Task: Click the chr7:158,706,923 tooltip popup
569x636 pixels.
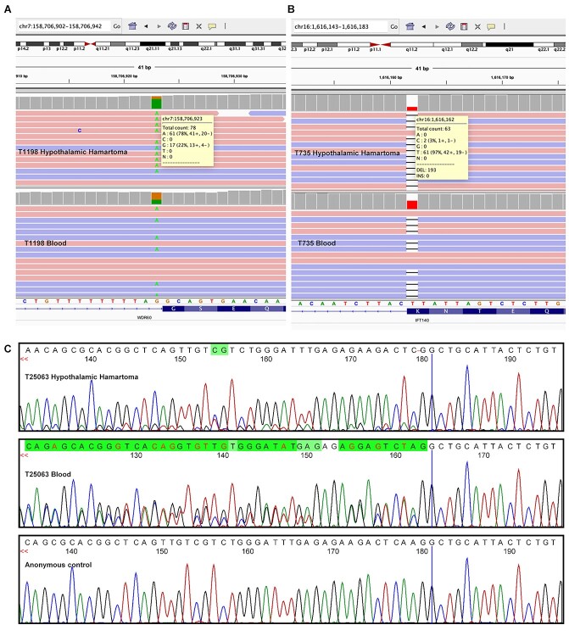Action: click(x=187, y=140)
